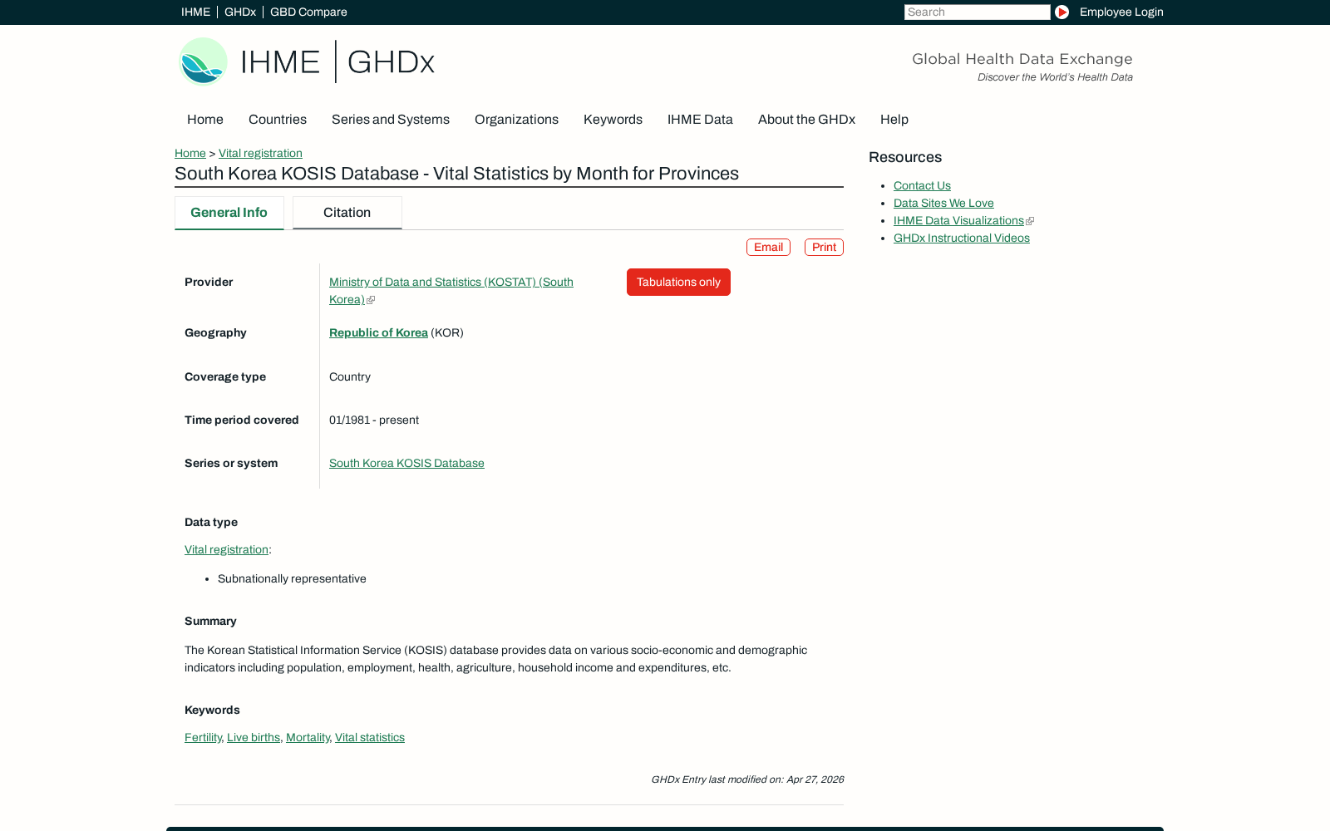Go to Home in main navigation menu
Image resolution: width=1330 pixels, height=831 pixels.
point(205,120)
